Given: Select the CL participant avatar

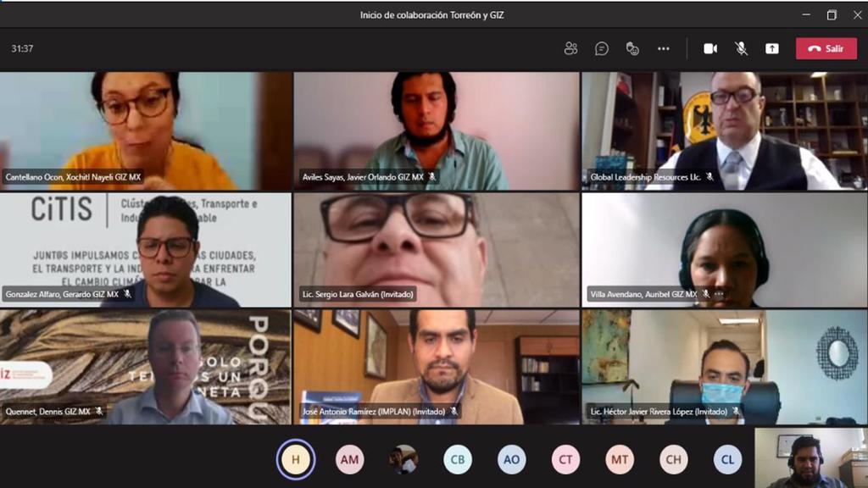Looking at the screenshot, I should click(728, 459).
